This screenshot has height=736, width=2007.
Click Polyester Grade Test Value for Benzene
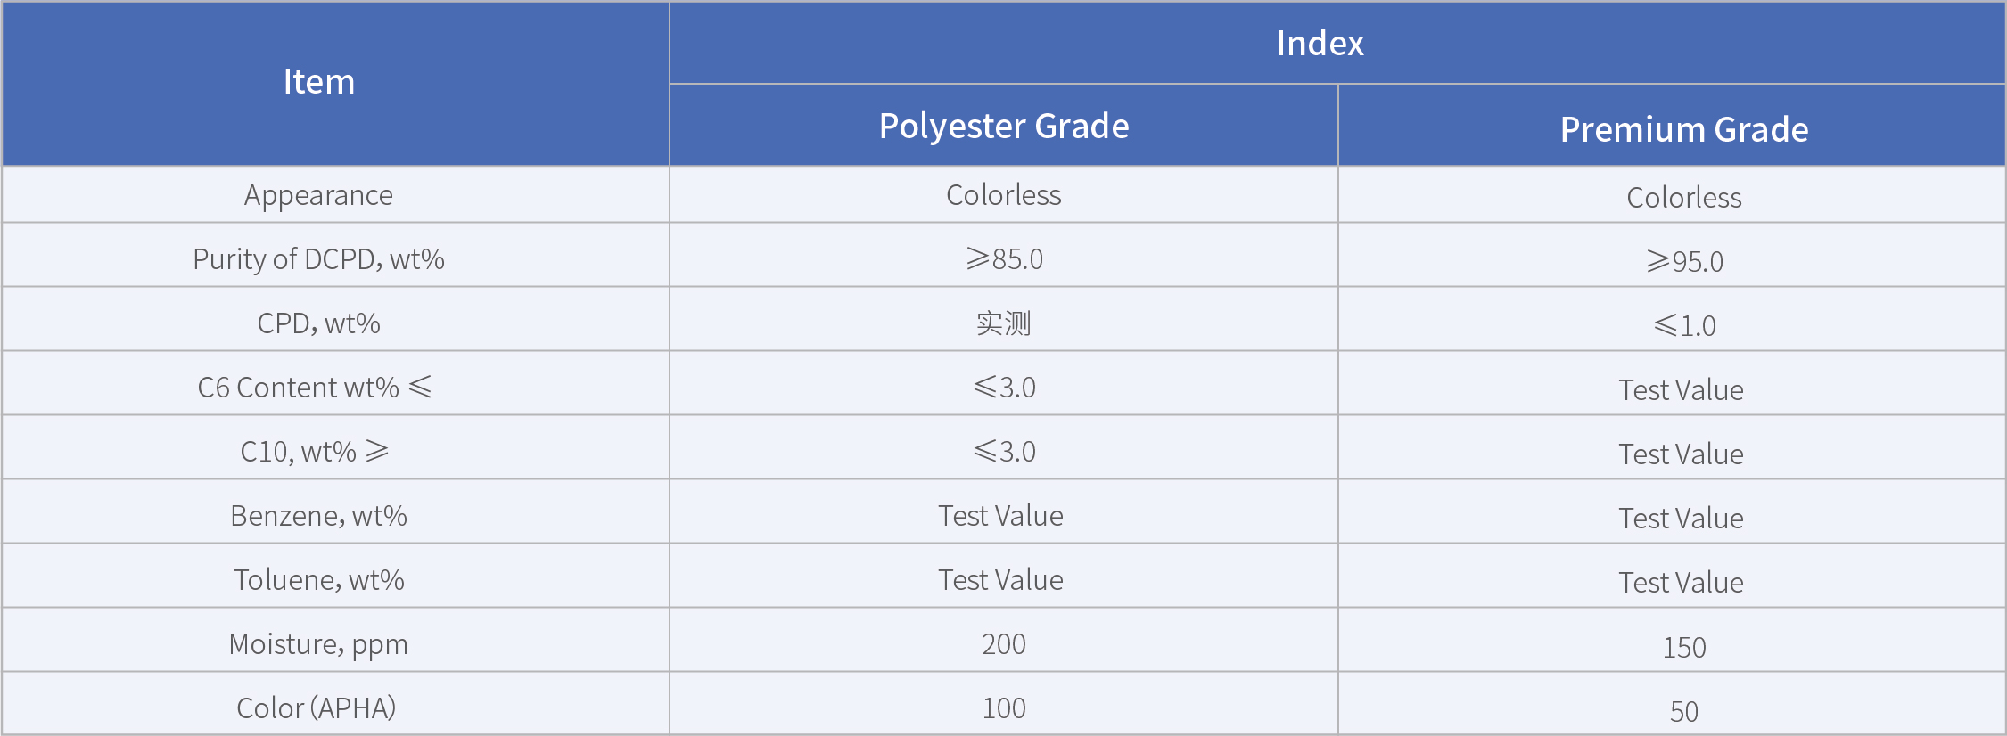coord(1000,516)
